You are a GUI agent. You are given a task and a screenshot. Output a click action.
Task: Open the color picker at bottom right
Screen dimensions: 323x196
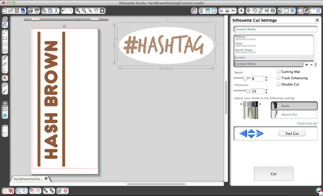[x=319, y=190]
